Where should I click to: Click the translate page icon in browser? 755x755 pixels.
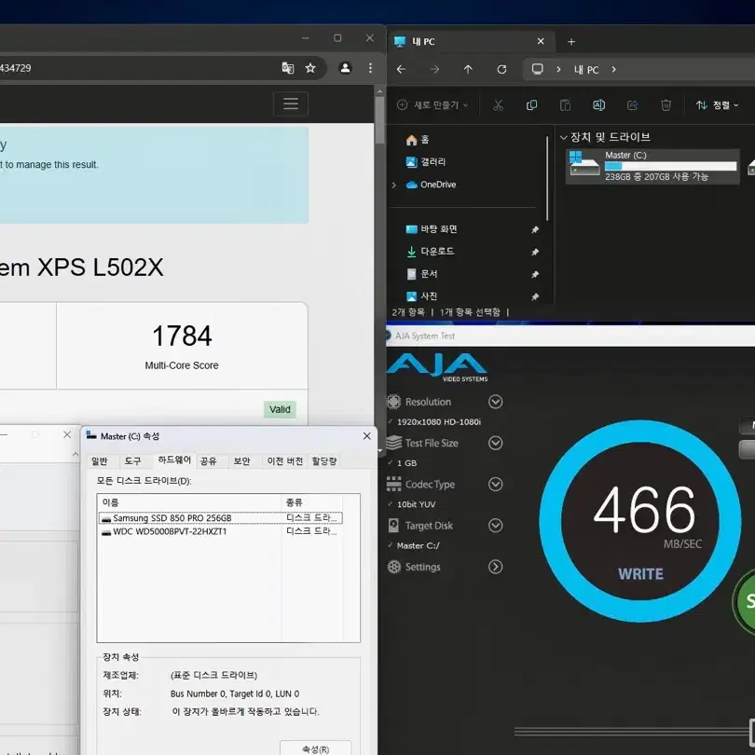(x=287, y=68)
